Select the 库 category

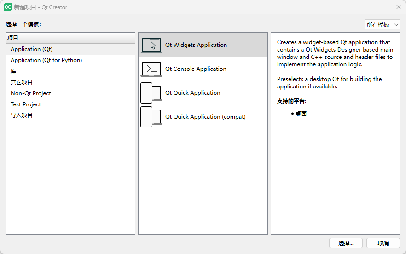point(70,71)
